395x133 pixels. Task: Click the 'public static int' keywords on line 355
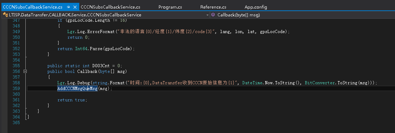pyautogui.click(x=69, y=66)
